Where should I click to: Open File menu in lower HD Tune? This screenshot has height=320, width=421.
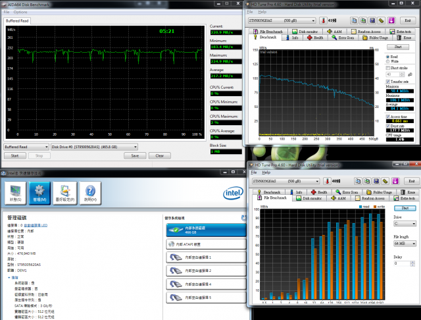[x=254, y=173]
